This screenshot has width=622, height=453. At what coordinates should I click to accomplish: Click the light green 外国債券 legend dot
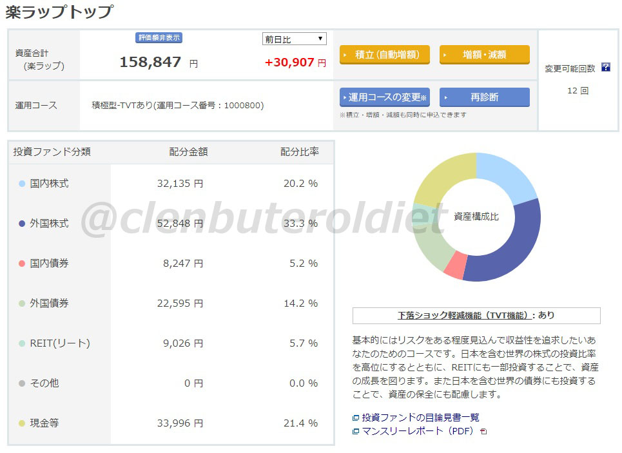[x=22, y=304]
